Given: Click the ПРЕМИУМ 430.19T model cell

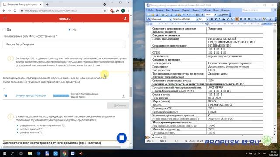Looking at the screenshot, I should point(234,105).
